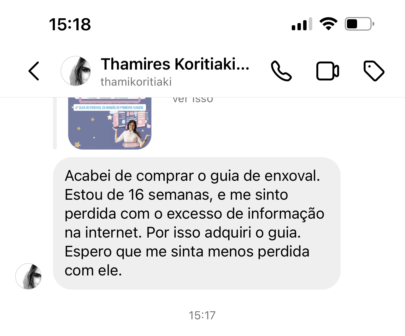This screenshot has height=336, width=405.
Task: Tap the battery indicator in status bar
Action: click(x=360, y=24)
